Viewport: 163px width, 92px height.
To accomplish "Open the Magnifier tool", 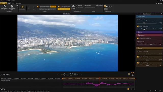I will [x=99, y=6].
